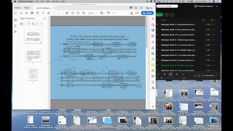Open the Find magnifier in Acrobat toolbar
The width and height of the screenshot is (233, 131).
tap(37, 13)
